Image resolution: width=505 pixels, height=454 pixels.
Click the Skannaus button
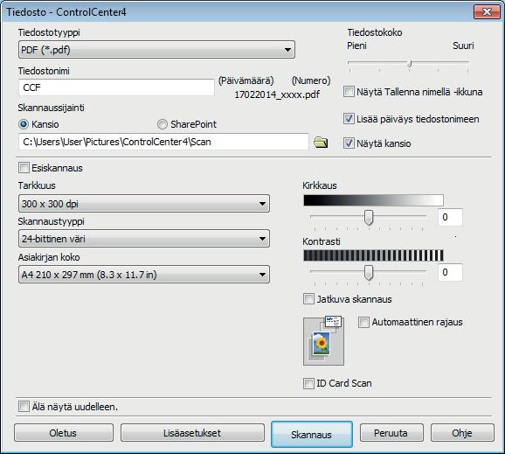[x=311, y=434]
